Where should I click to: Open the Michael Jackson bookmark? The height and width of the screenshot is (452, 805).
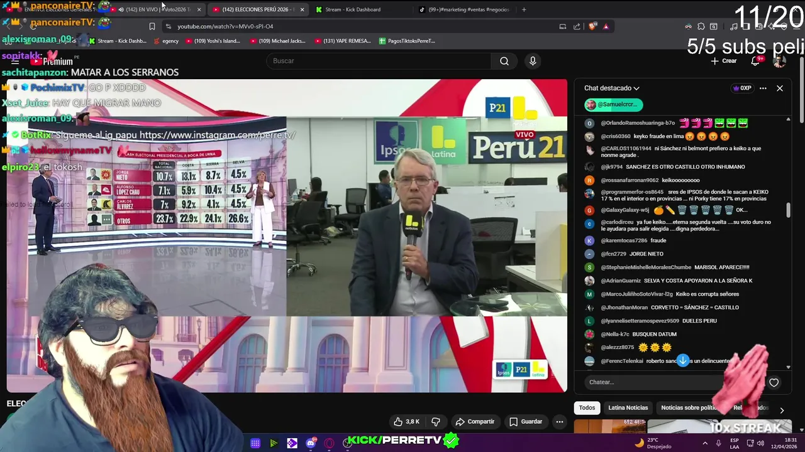tap(277, 41)
